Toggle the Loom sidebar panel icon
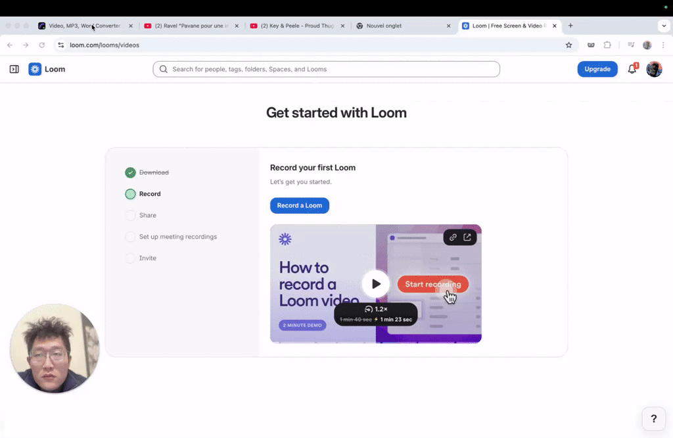673x438 pixels. pos(14,69)
